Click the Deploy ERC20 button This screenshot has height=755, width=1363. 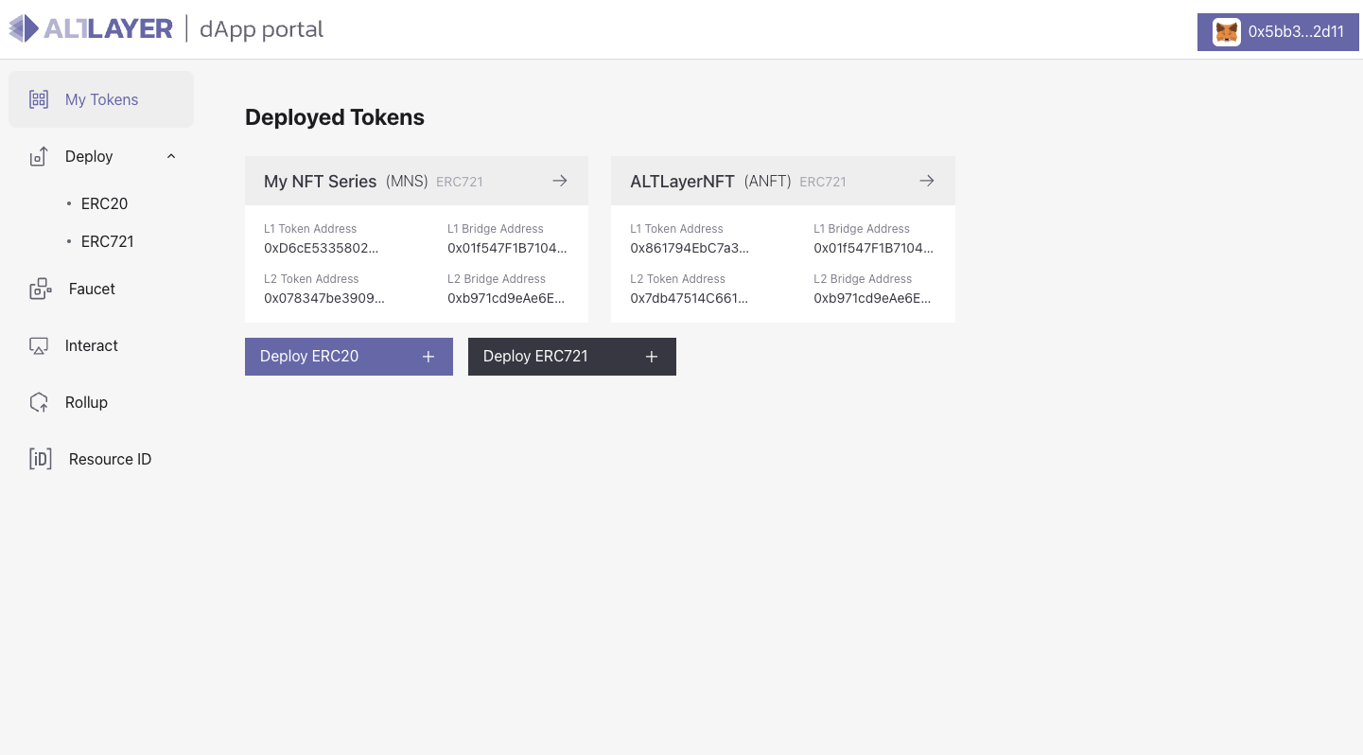(349, 357)
